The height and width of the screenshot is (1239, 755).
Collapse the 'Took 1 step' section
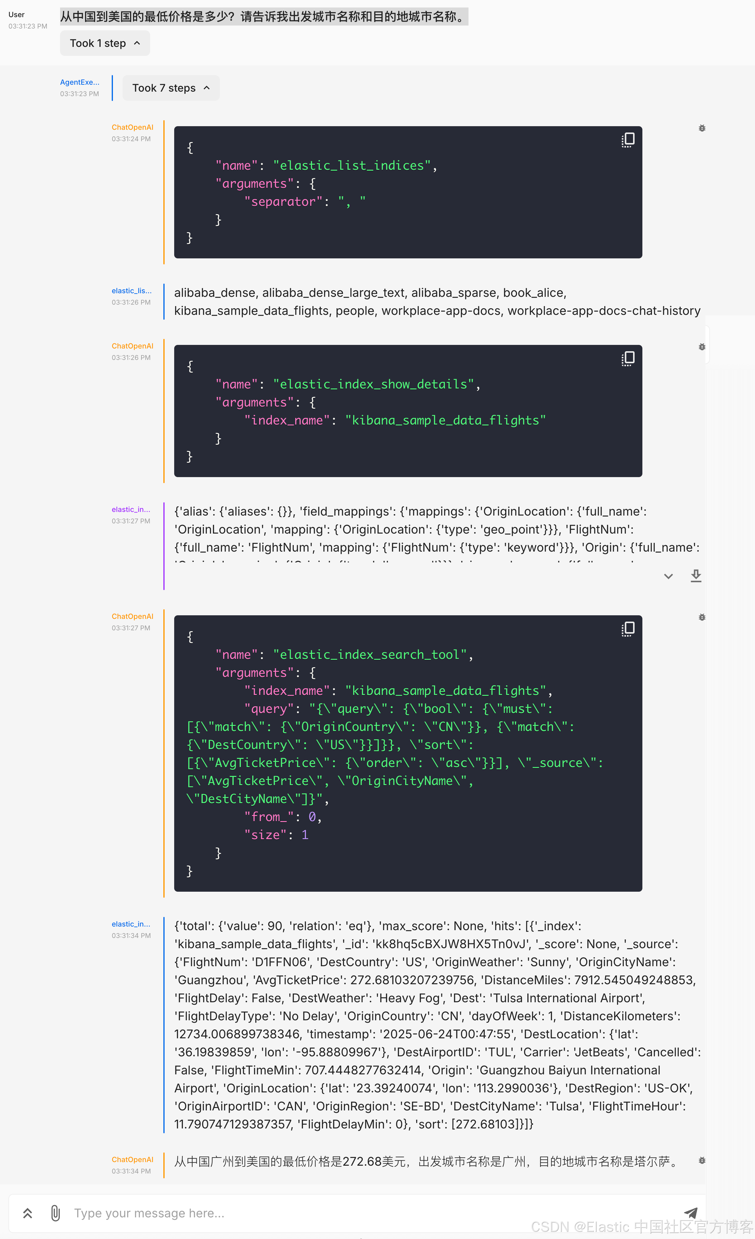[105, 43]
